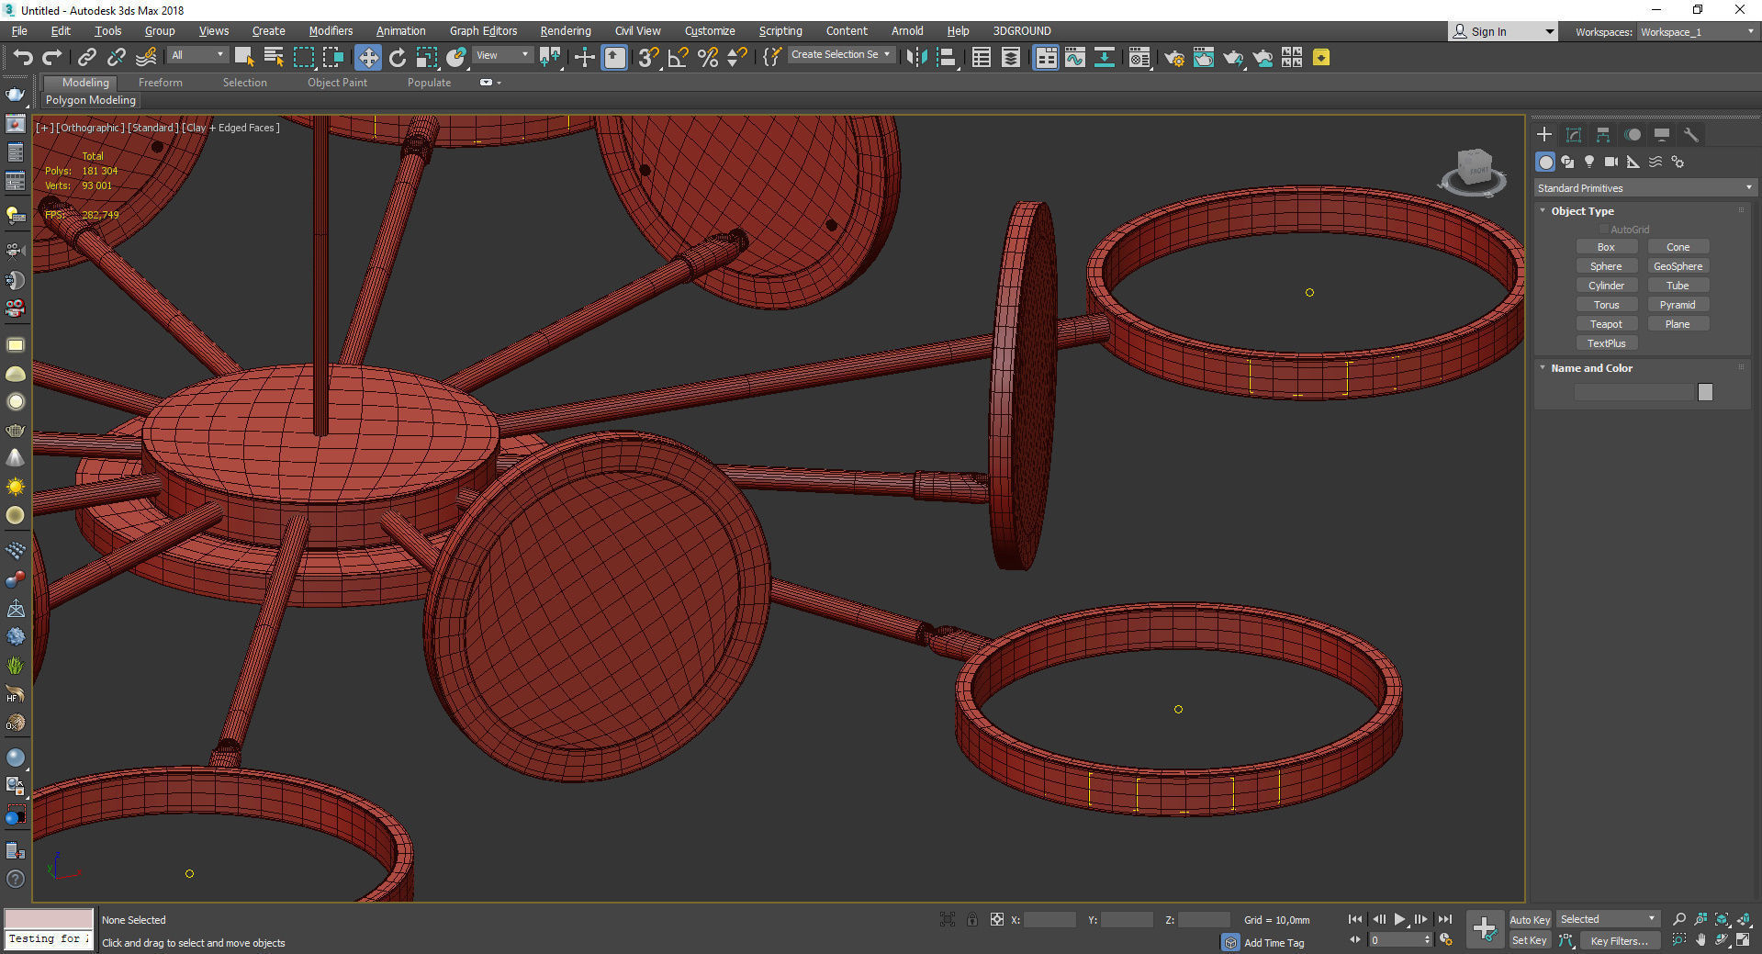1762x954 pixels.
Task: Switch to the Freeform ribbon tab
Action: pos(161,83)
